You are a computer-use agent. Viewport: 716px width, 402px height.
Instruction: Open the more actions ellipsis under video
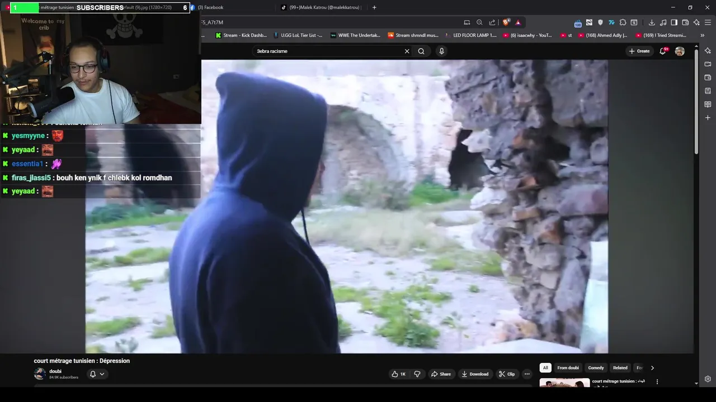pos(527,374)
